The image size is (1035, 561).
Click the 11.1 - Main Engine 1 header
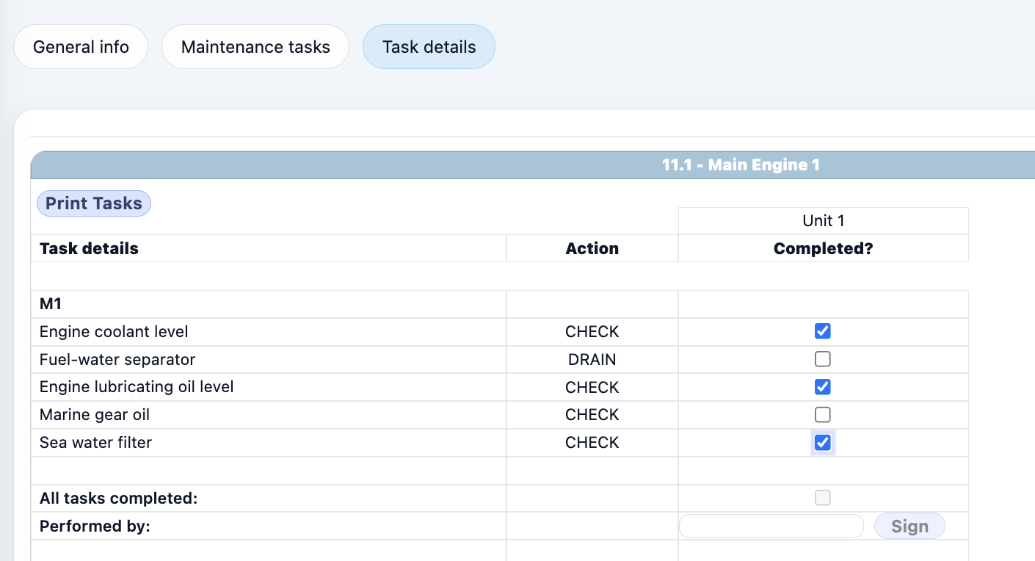coord(741,165)
